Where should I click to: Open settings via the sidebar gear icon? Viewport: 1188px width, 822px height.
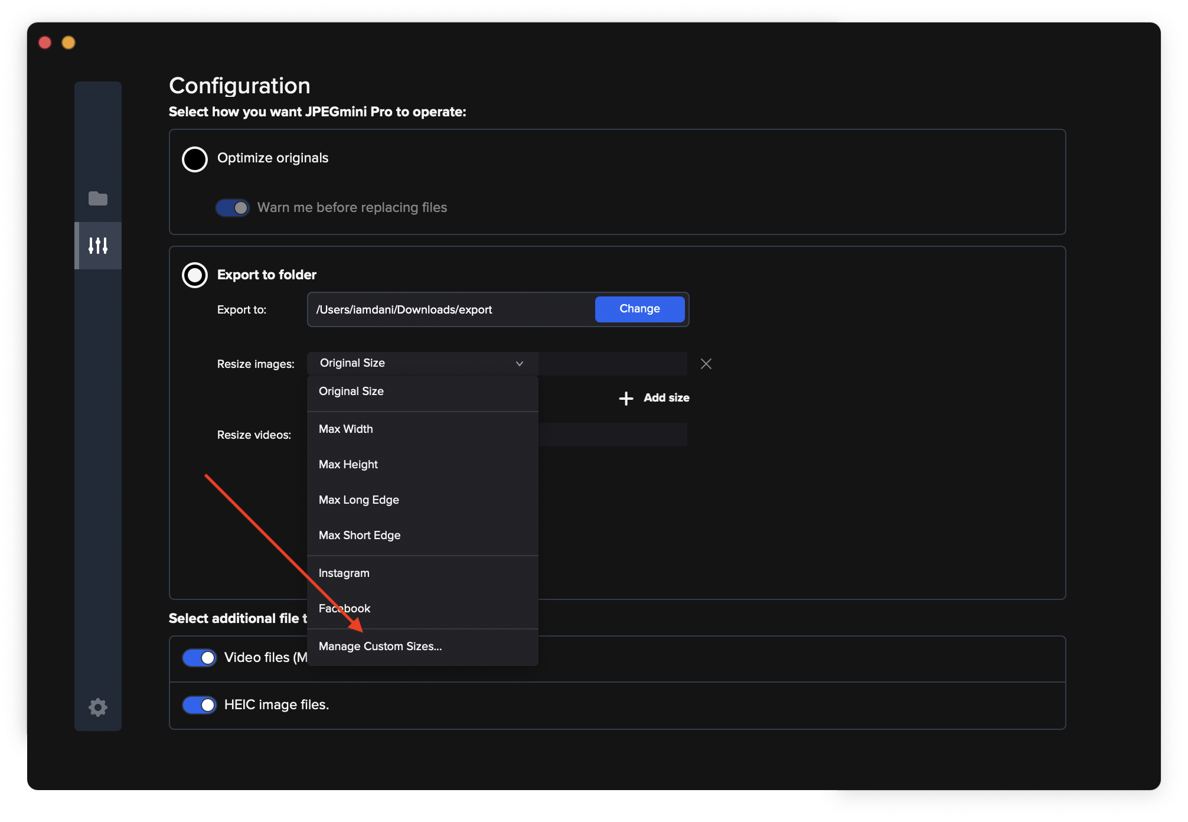pos(98,707)
